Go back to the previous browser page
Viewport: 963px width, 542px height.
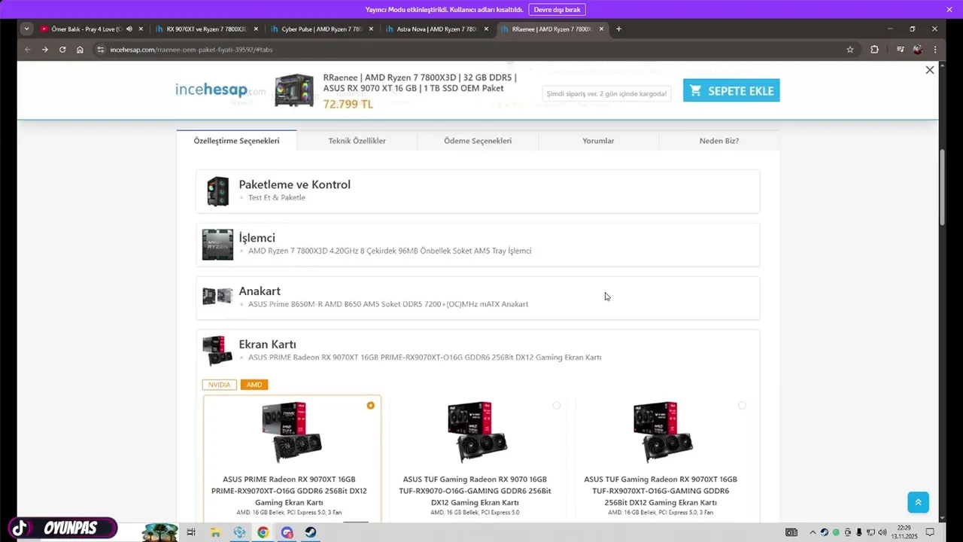point(27,50)
